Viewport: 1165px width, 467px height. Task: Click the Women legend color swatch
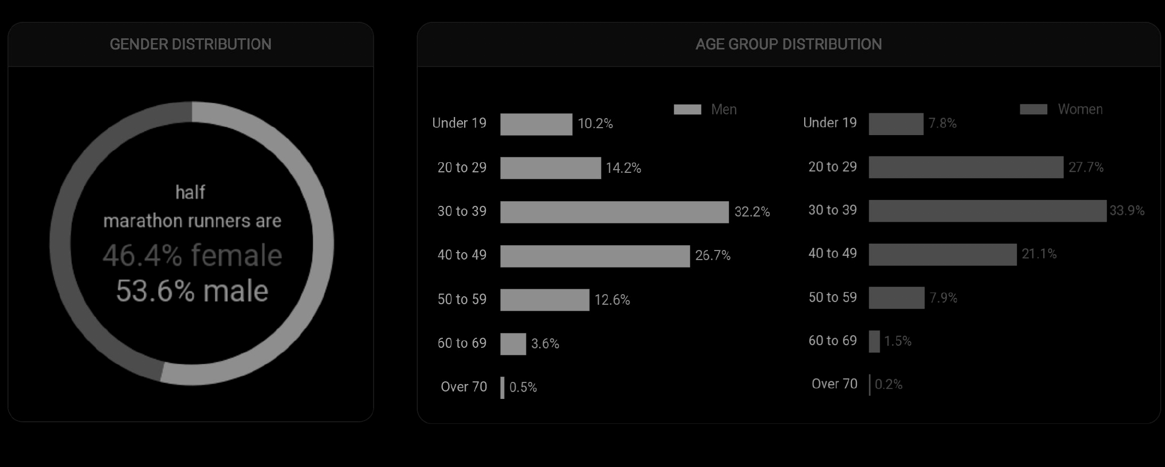click(x=1033, y=110)
